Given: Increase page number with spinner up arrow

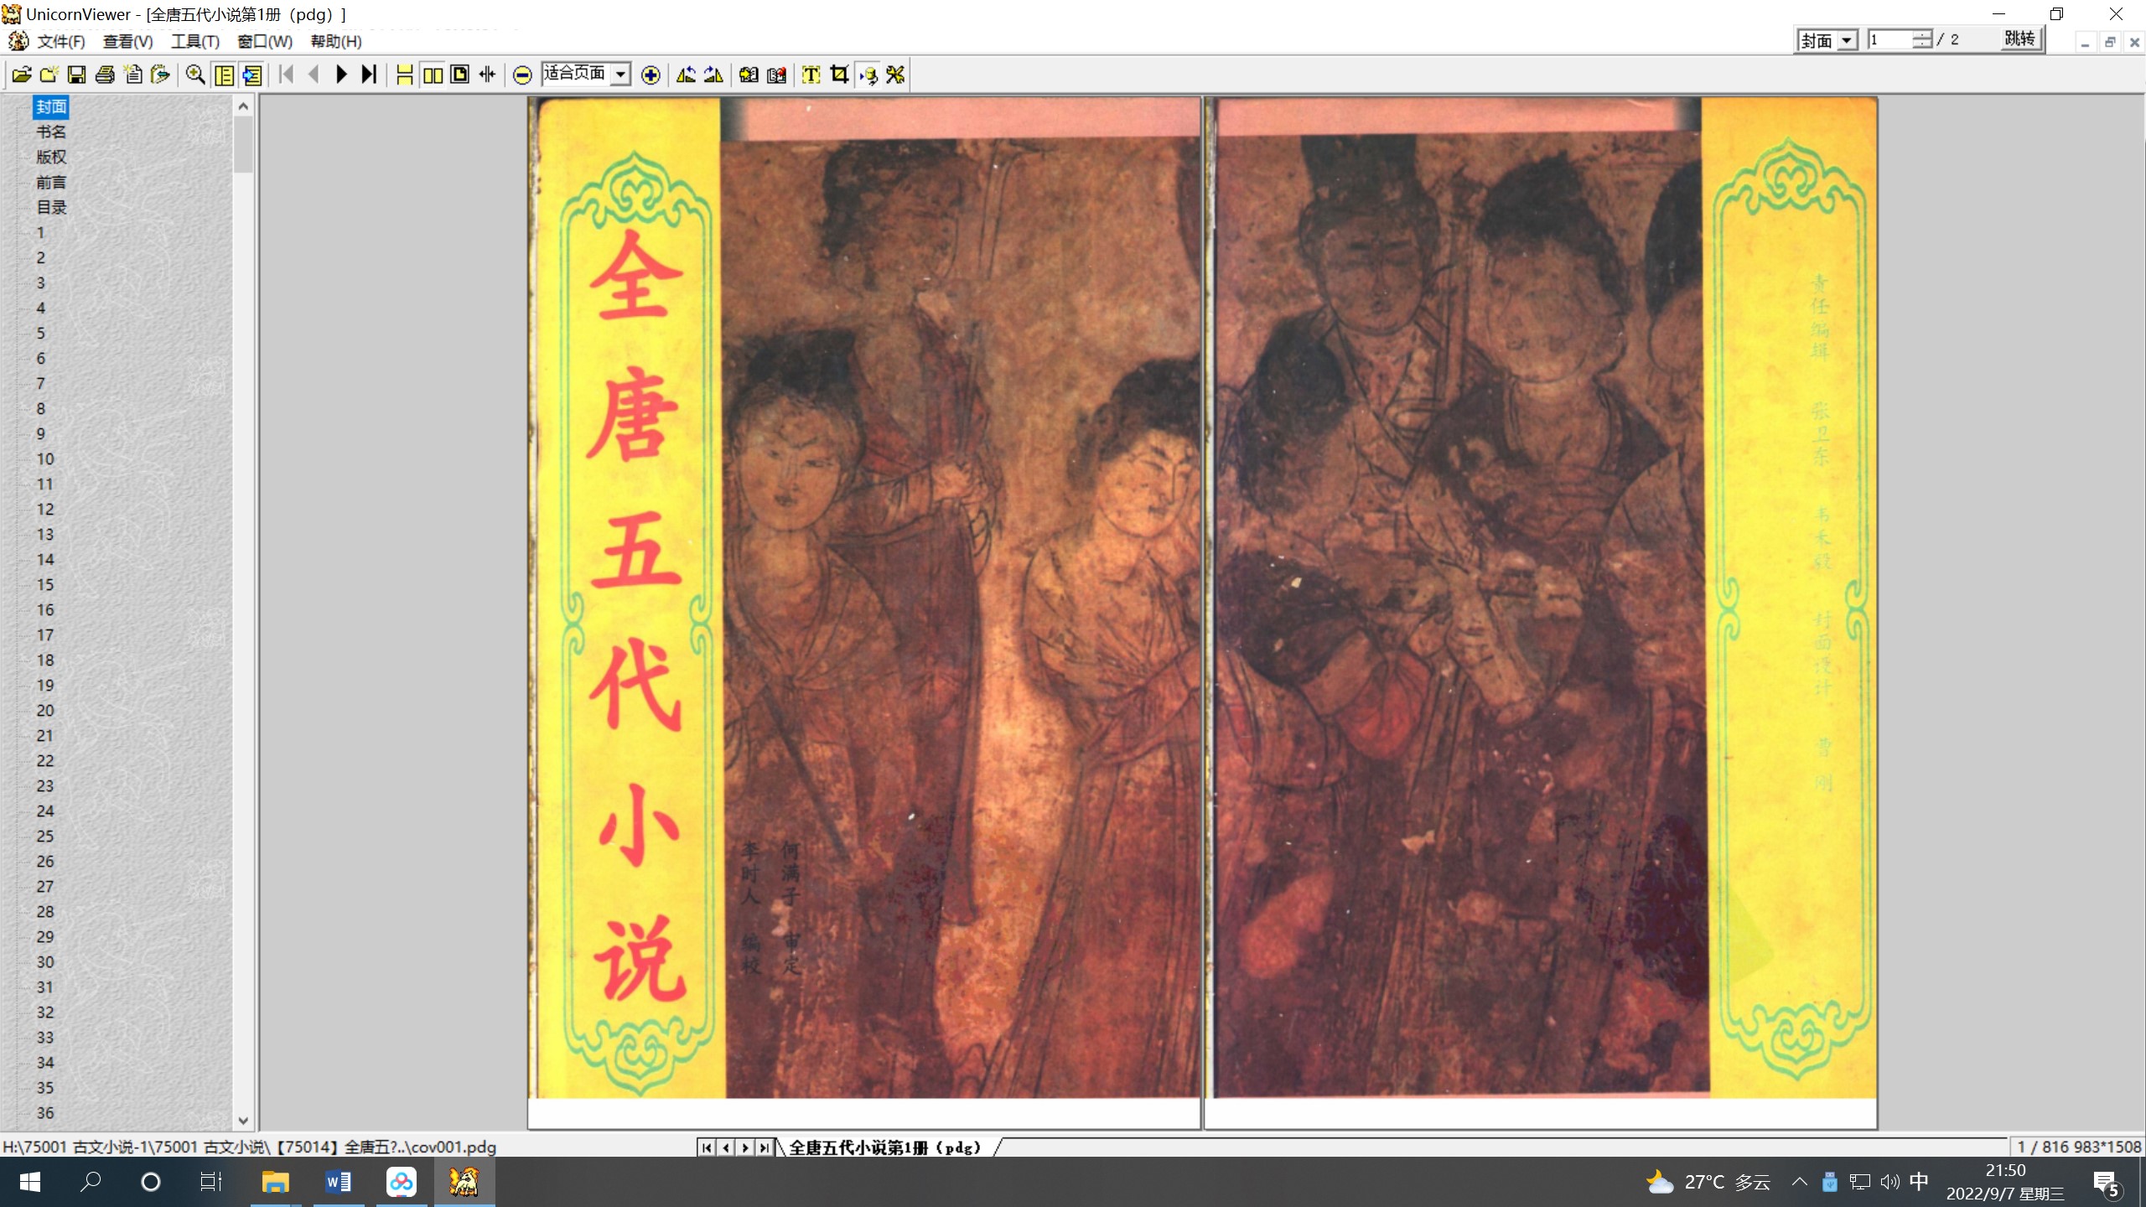Looking at the screenshot, I should click(1922, 34).
